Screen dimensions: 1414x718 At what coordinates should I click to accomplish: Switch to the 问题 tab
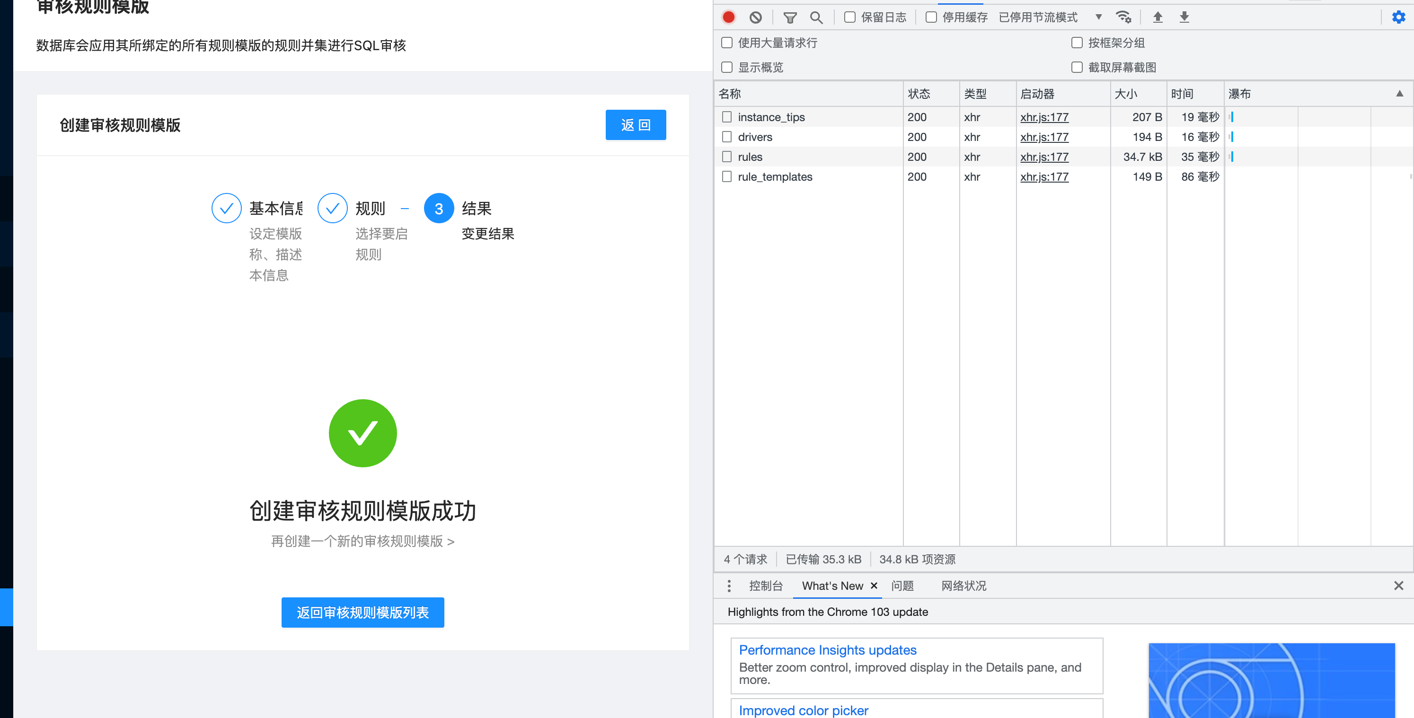coord(903,586)
